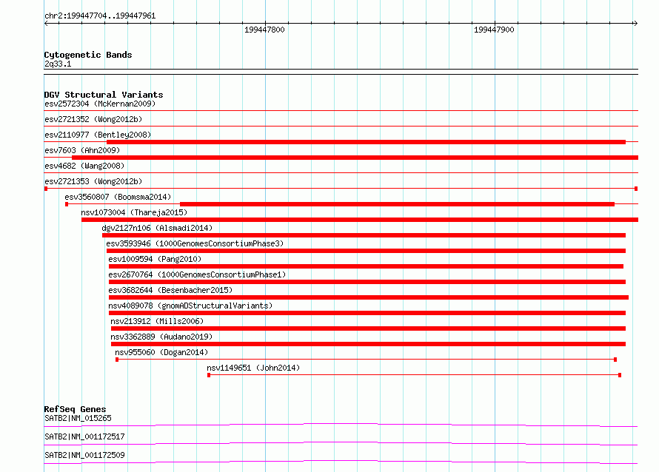Click the red bar for esv1009594

pyautogui.click(x=366, y=266)
